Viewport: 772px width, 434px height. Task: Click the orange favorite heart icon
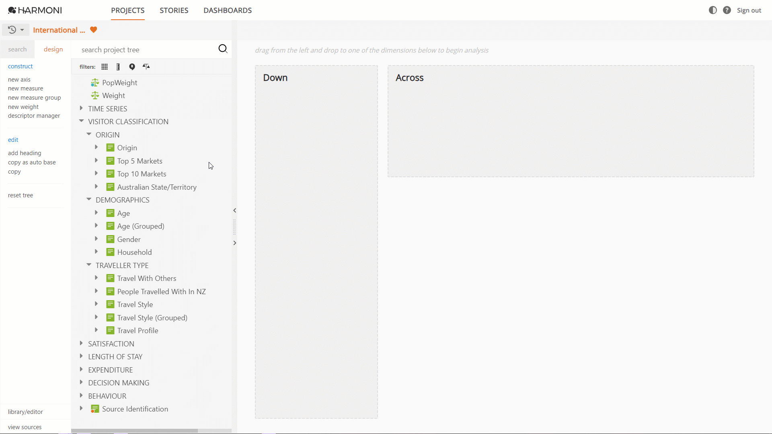[94, 30]
